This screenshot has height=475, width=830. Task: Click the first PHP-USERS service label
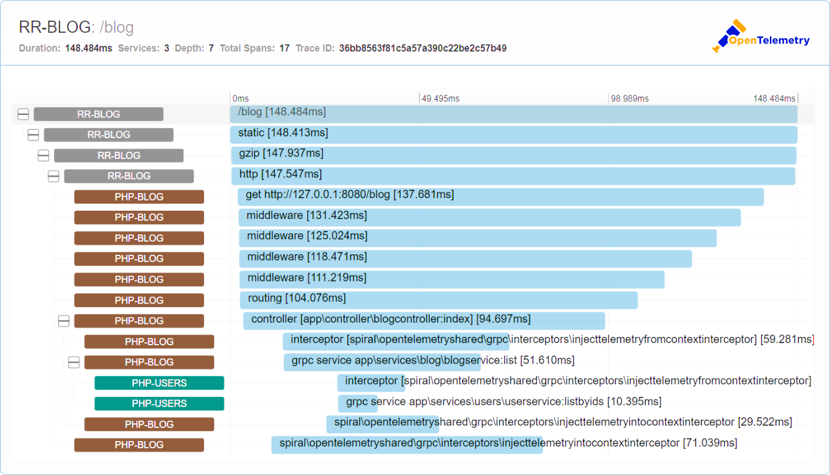pos(159,383)
